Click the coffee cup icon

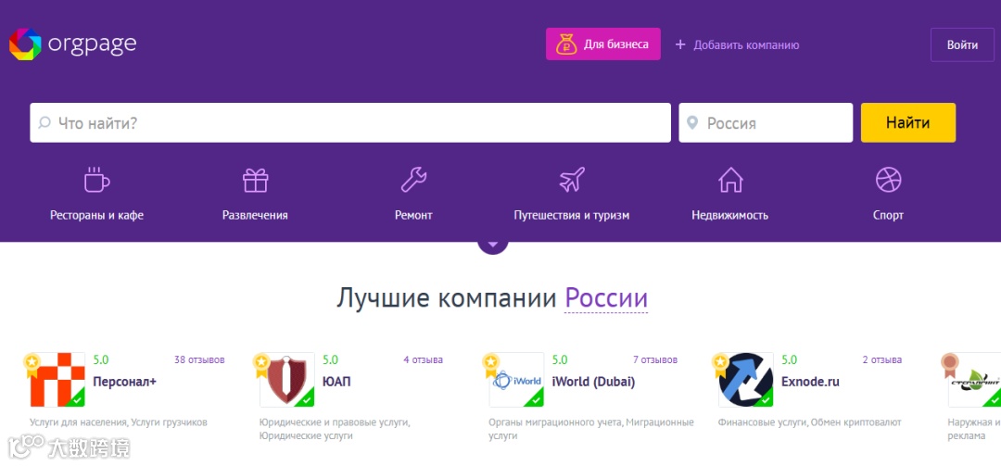pyautogui.click(x=96, y=180)
